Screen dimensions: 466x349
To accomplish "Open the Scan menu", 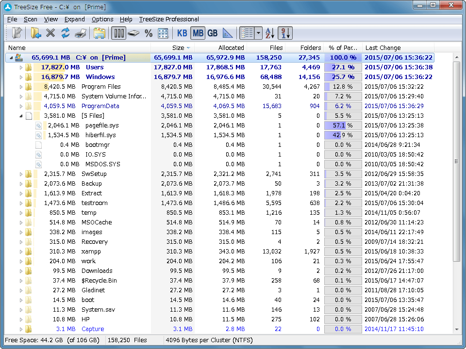I will (x=30, y=19).
